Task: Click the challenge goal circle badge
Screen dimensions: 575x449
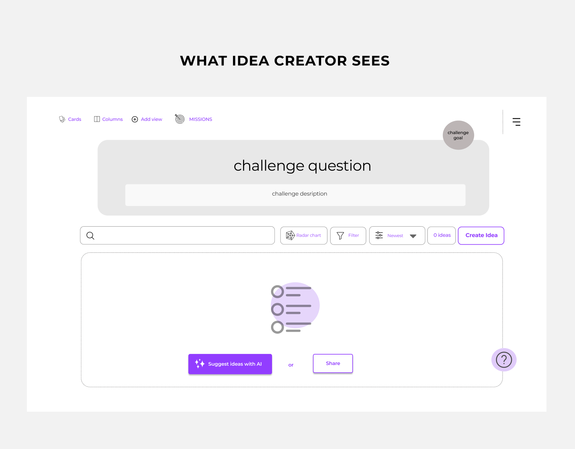Action: tap(458, 135)
